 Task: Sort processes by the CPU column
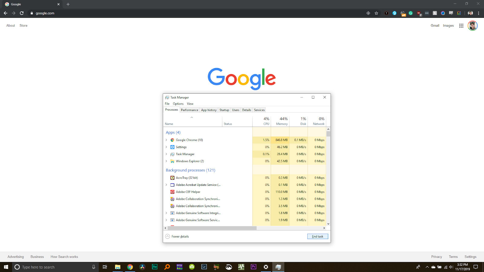262,121
